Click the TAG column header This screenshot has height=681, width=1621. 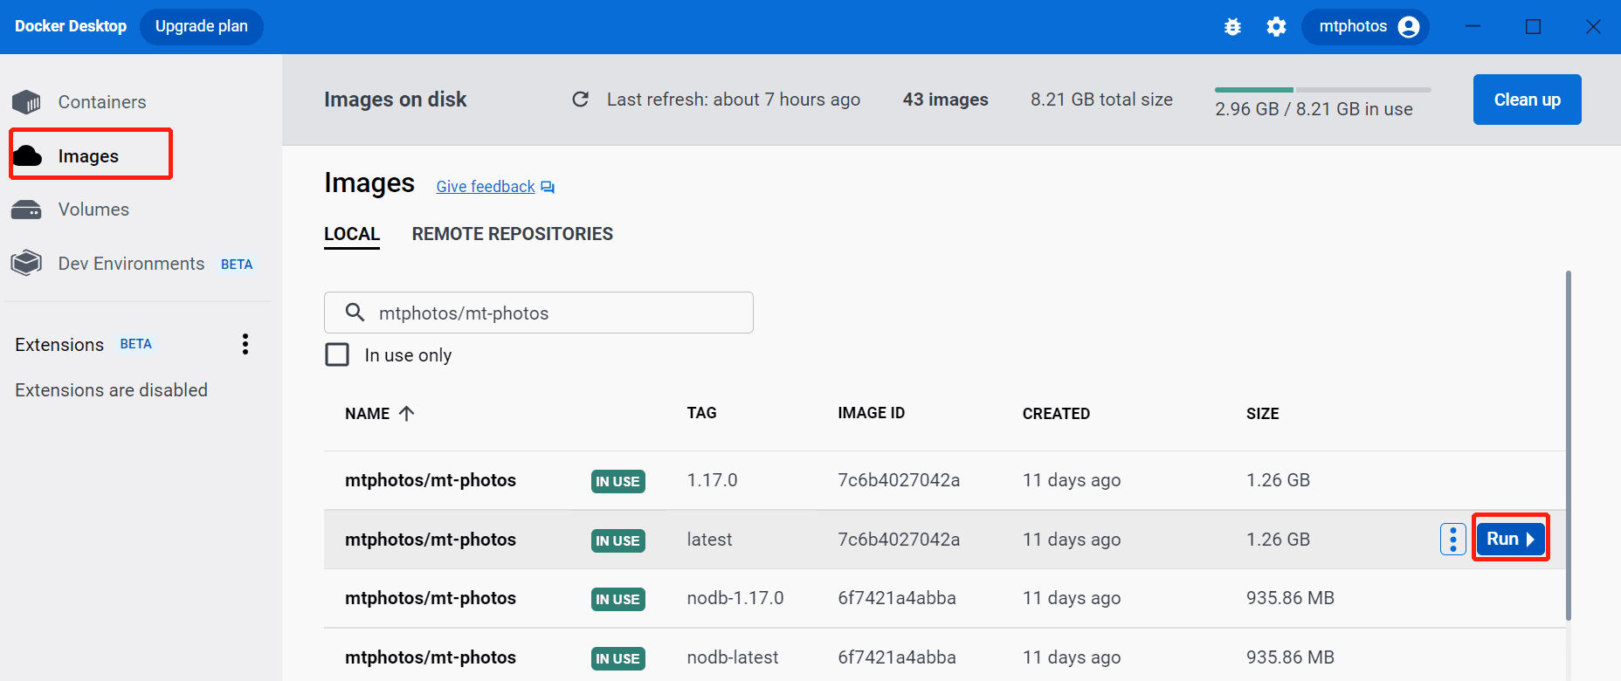click(x=701, y=413)
